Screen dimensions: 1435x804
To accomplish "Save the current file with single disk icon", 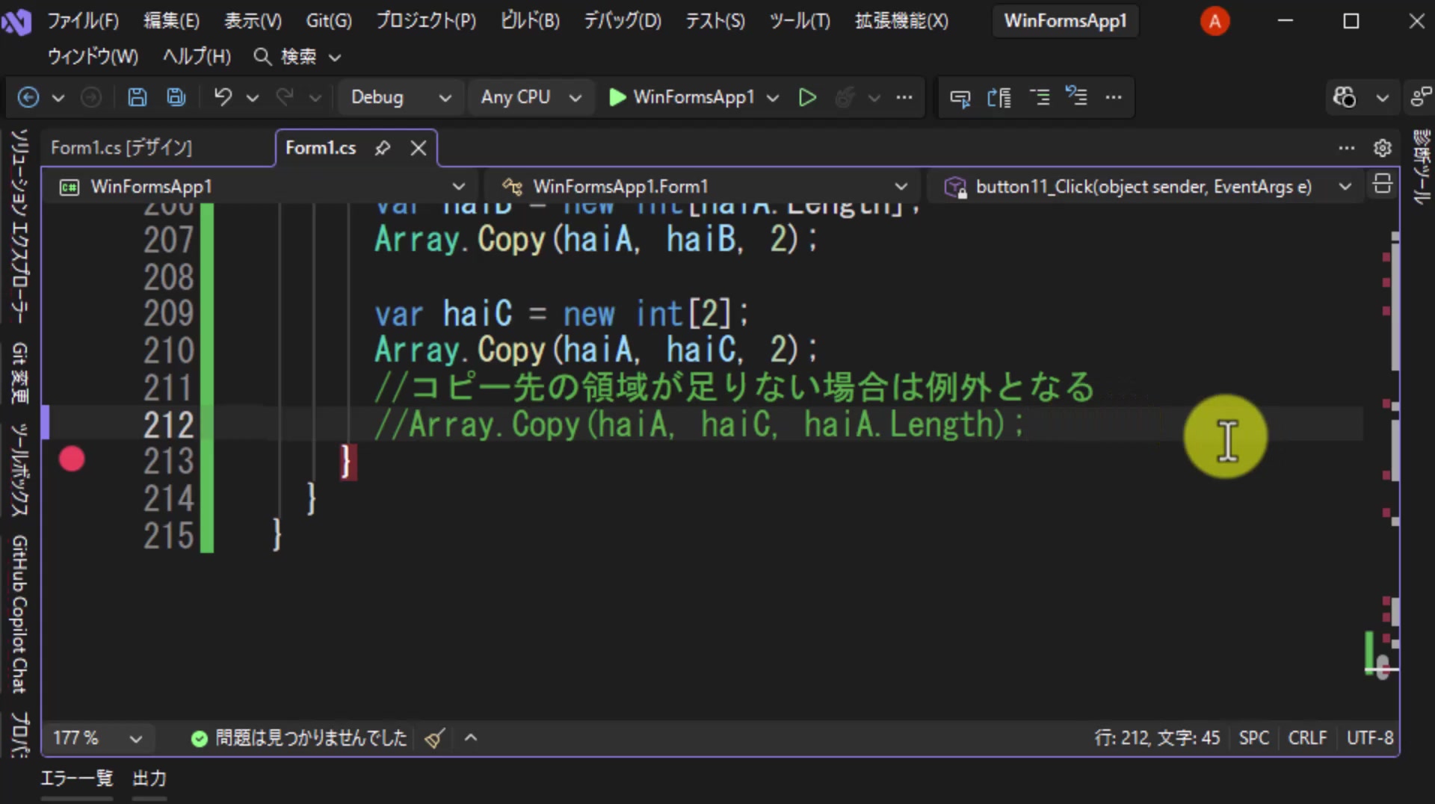I will tap(138, 97).
